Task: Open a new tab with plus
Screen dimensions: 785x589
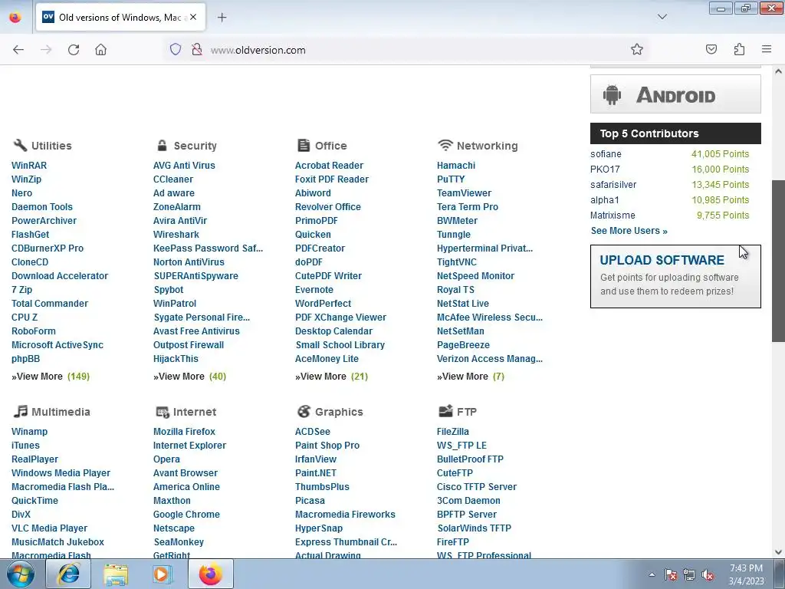Action: click(x=222, y=18)
